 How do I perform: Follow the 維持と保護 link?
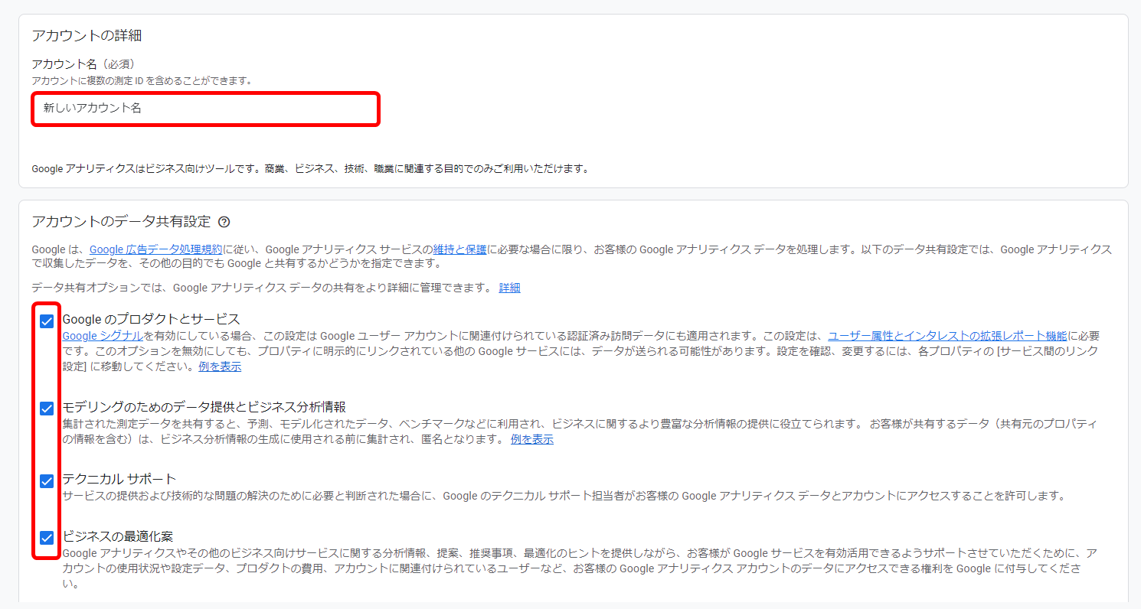[459, 249]
